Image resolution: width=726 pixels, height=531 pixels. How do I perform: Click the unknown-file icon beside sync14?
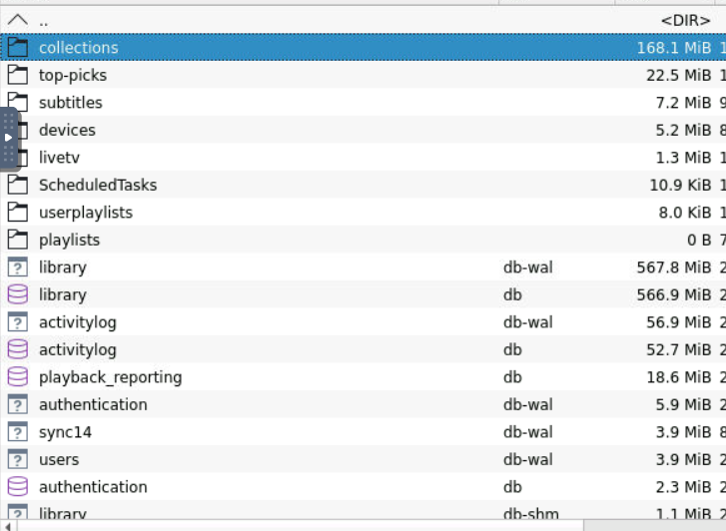pos(17,432)
